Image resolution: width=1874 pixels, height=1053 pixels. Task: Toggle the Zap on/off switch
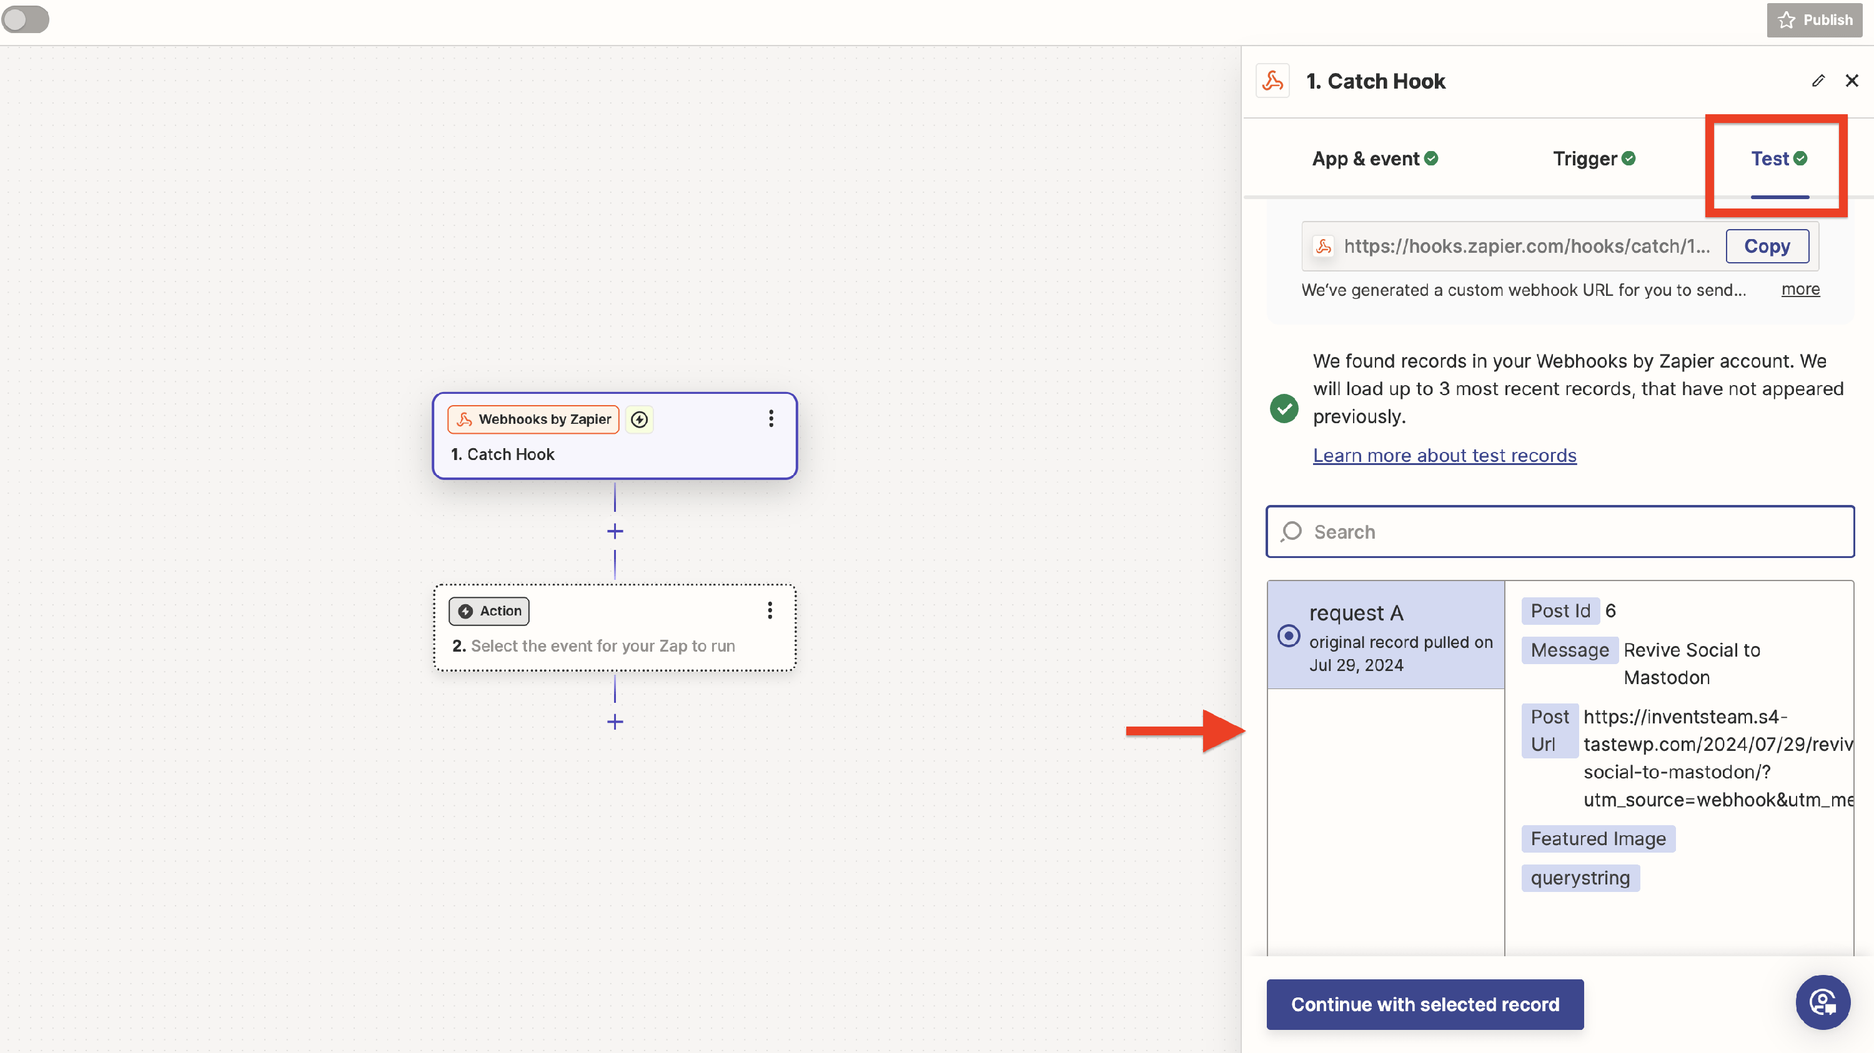click(26, 19)
